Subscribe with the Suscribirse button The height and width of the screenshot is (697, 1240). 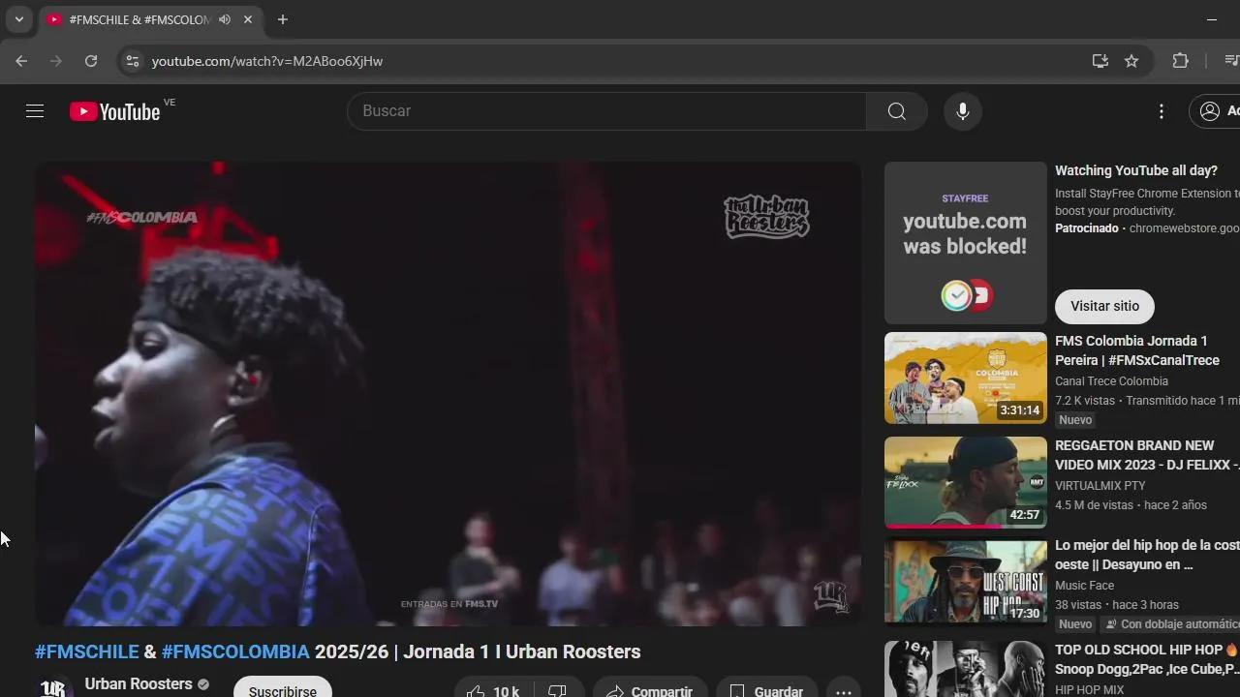coord(282,688)
